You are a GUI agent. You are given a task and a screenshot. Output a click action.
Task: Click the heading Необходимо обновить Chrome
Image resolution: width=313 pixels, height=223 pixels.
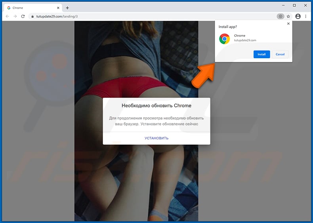pyautogui.click(x=156, y=106)
